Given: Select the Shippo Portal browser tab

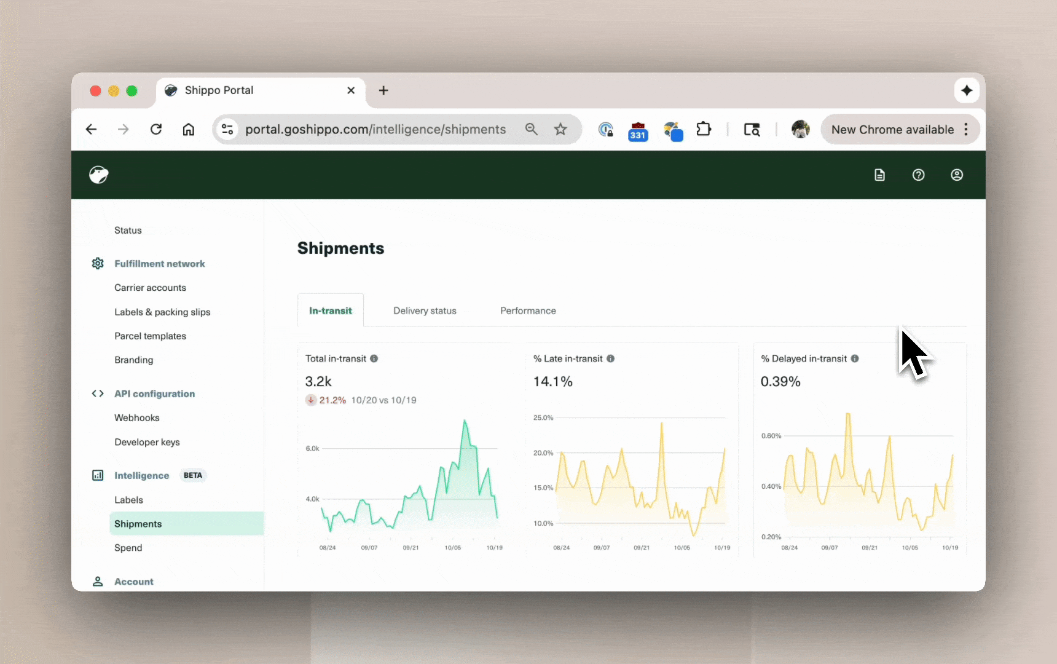Looking at the screenshot, I should 261,92.
